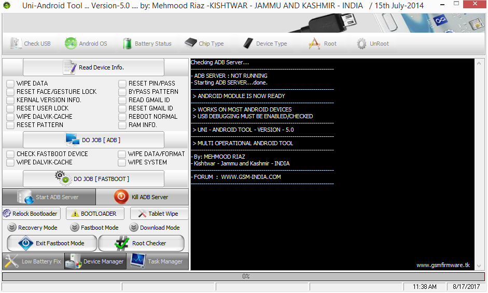Tick RAM INFO checkbox
The height and width of the screenshot is (293, 488).
(x=122, y=125)
